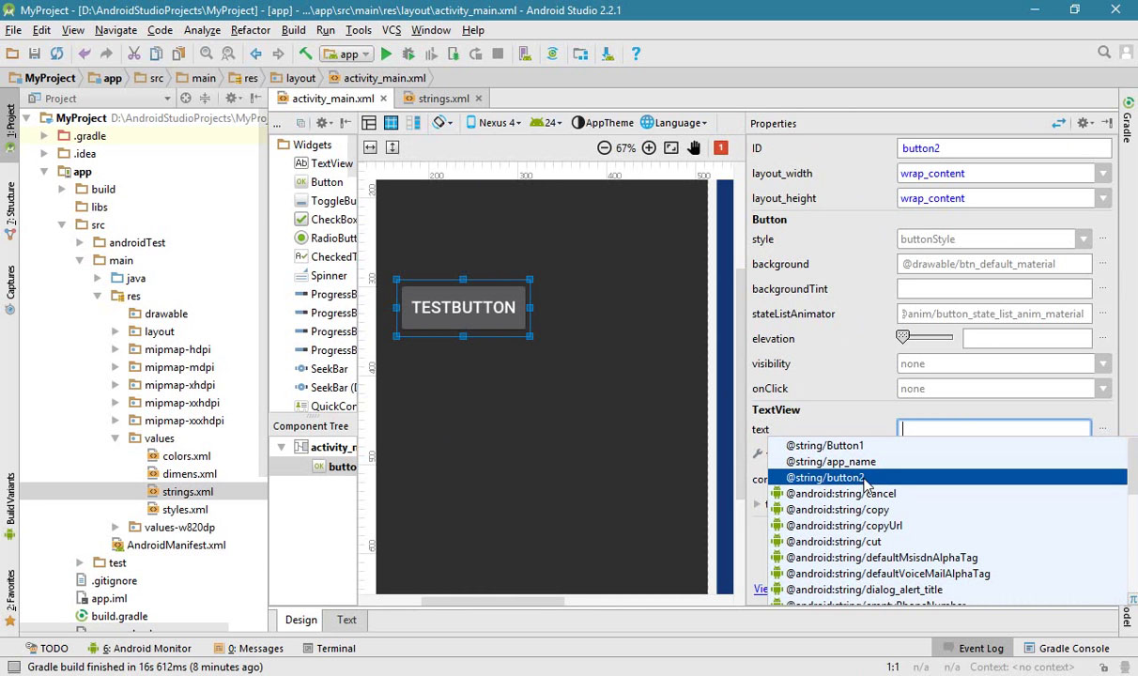Click the backgroundTint input field
The image size is (1138, 676).
994,289
